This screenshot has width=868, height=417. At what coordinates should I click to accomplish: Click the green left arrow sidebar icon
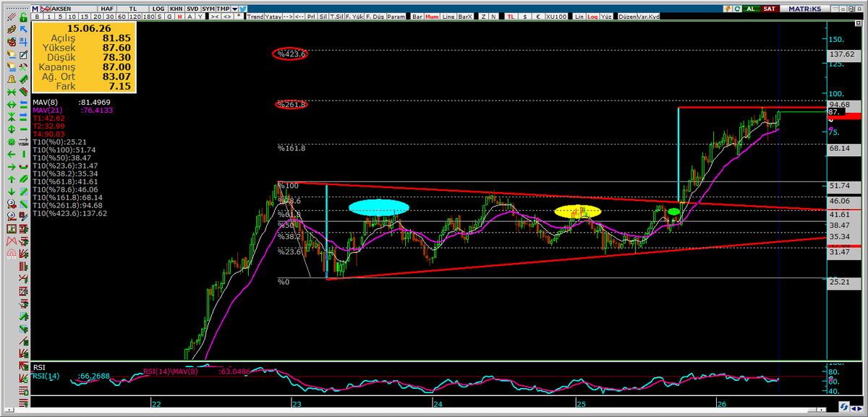[12, 155]
